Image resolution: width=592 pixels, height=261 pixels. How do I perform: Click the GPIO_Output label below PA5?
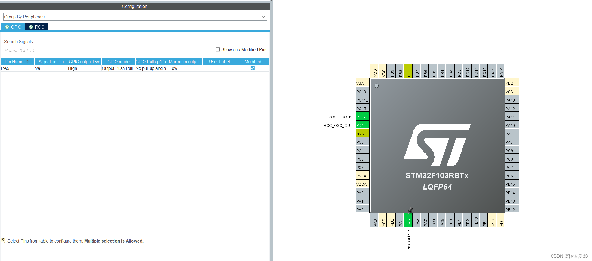pyautogui.click(x=409, y=242)
